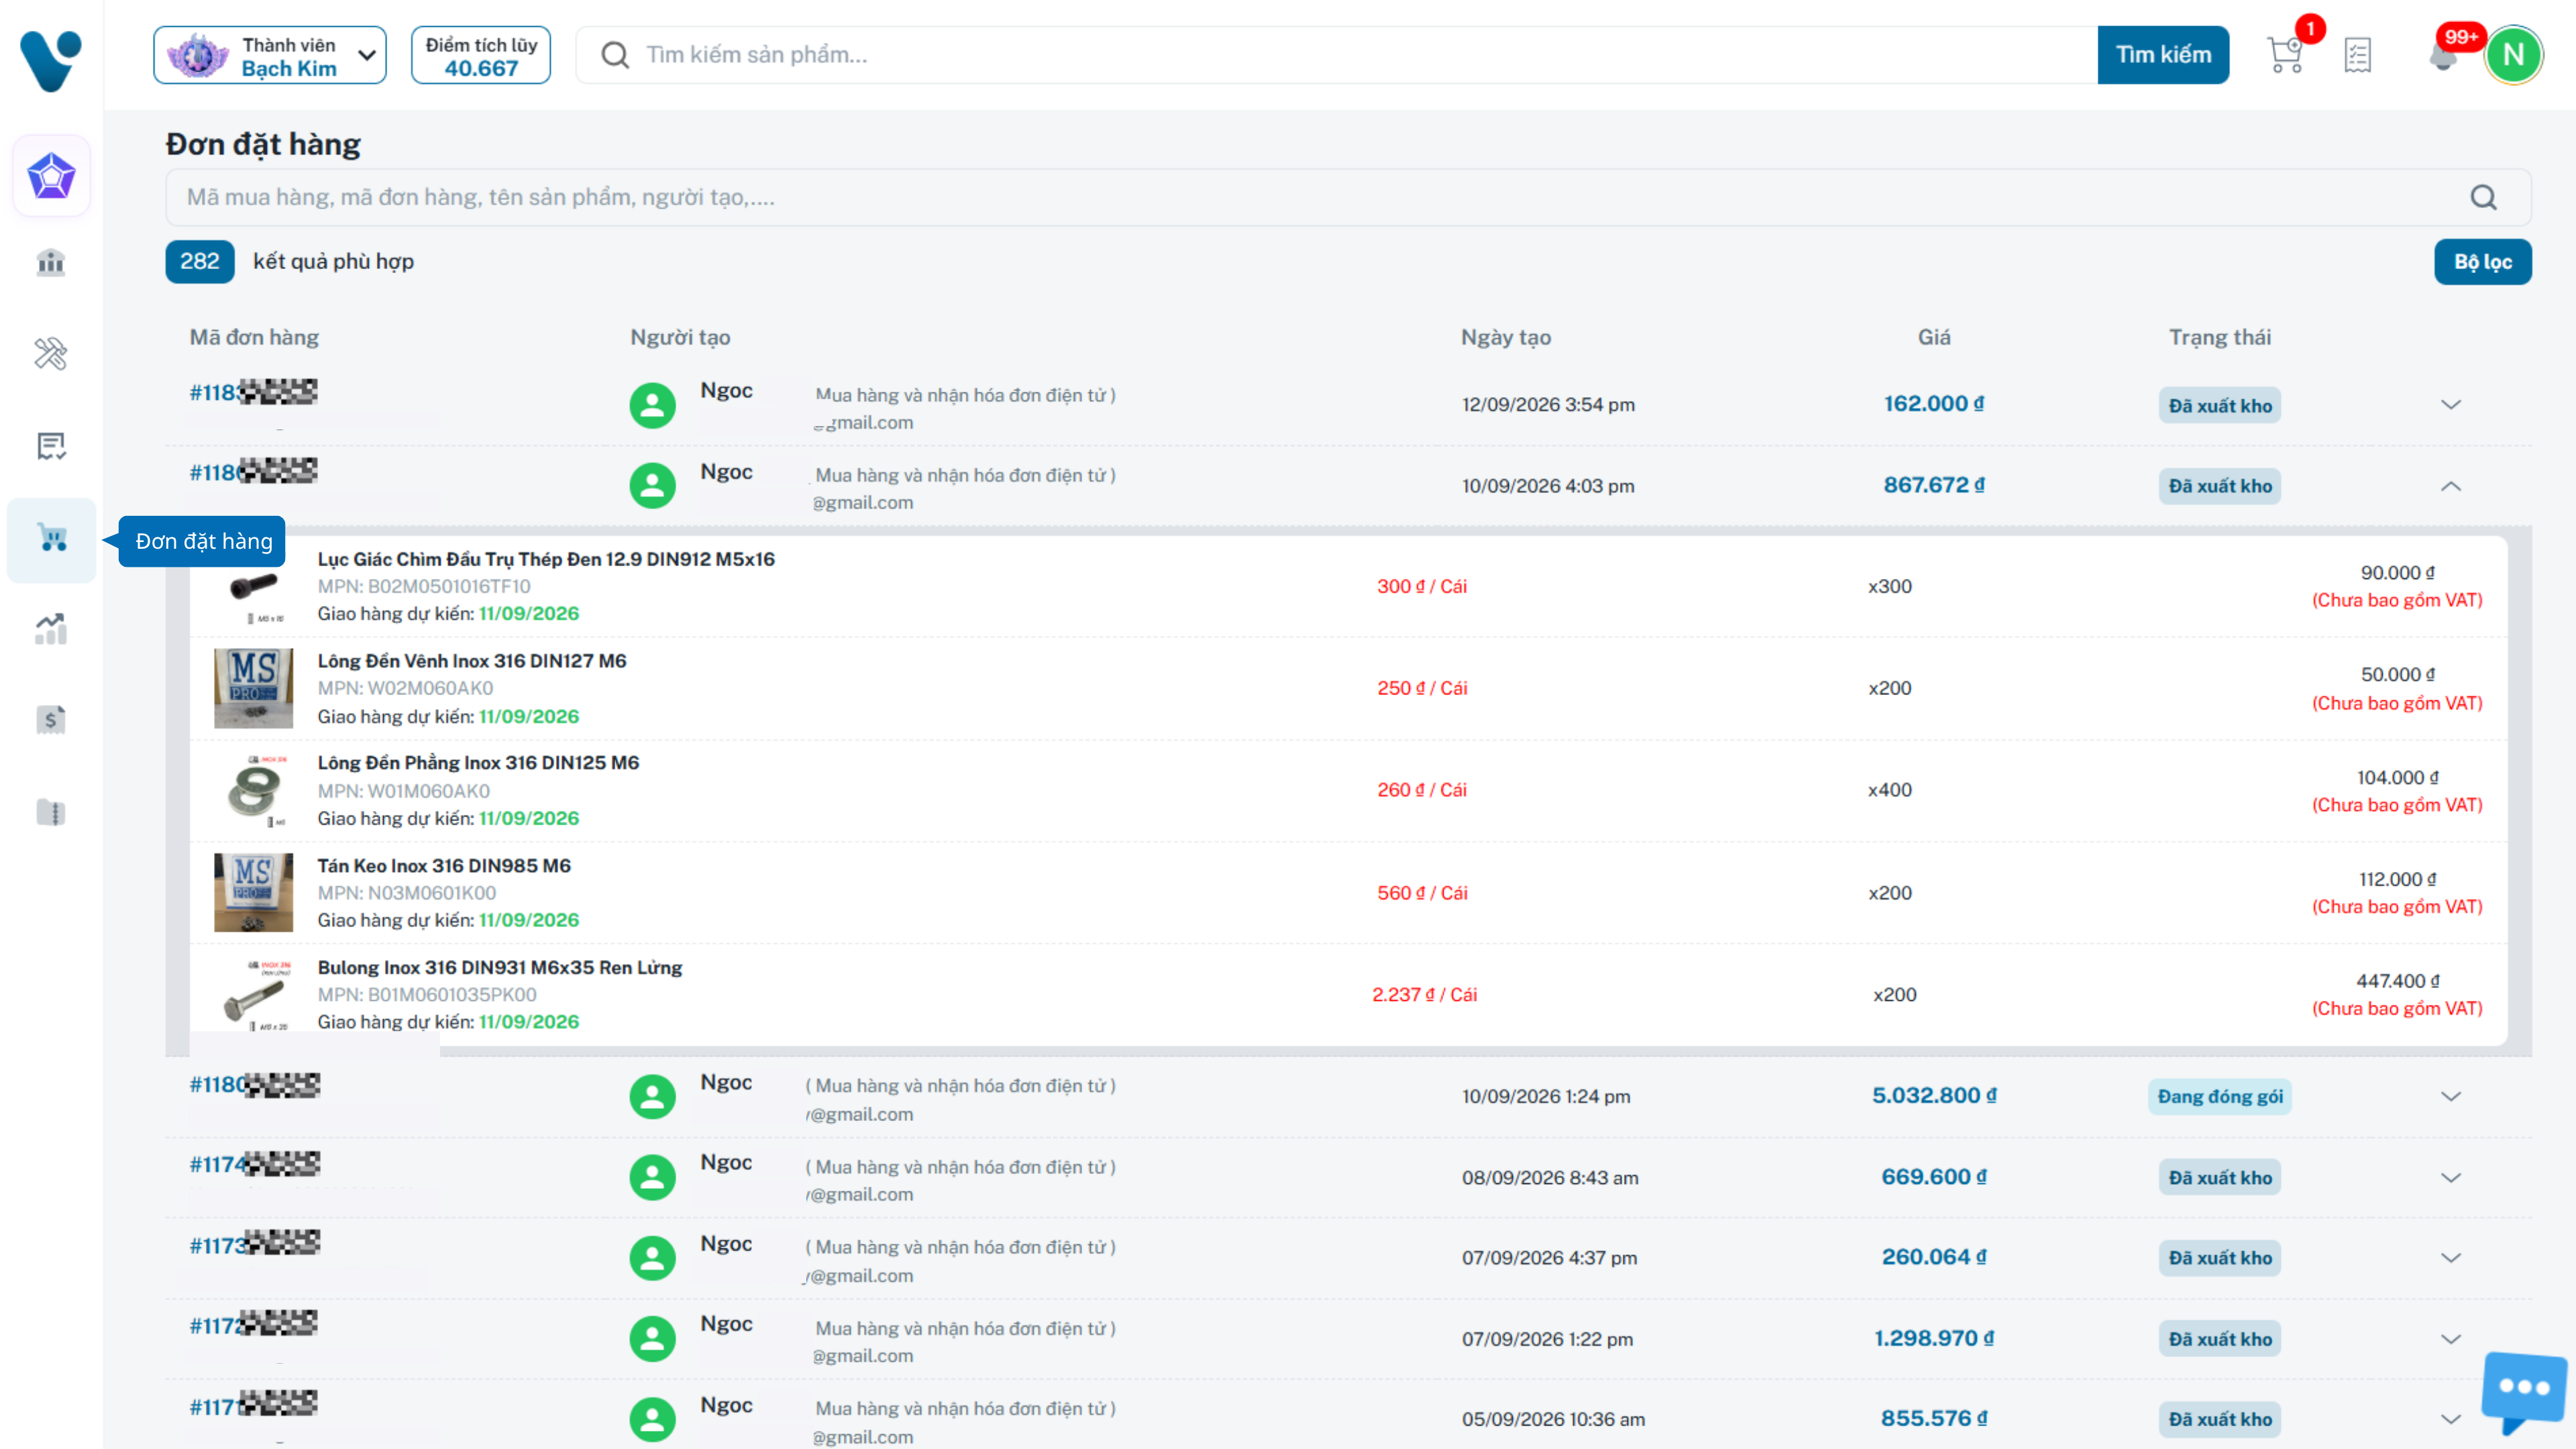
Task: Expand the 669.600 đ order row
Action: [2451, 1177]
